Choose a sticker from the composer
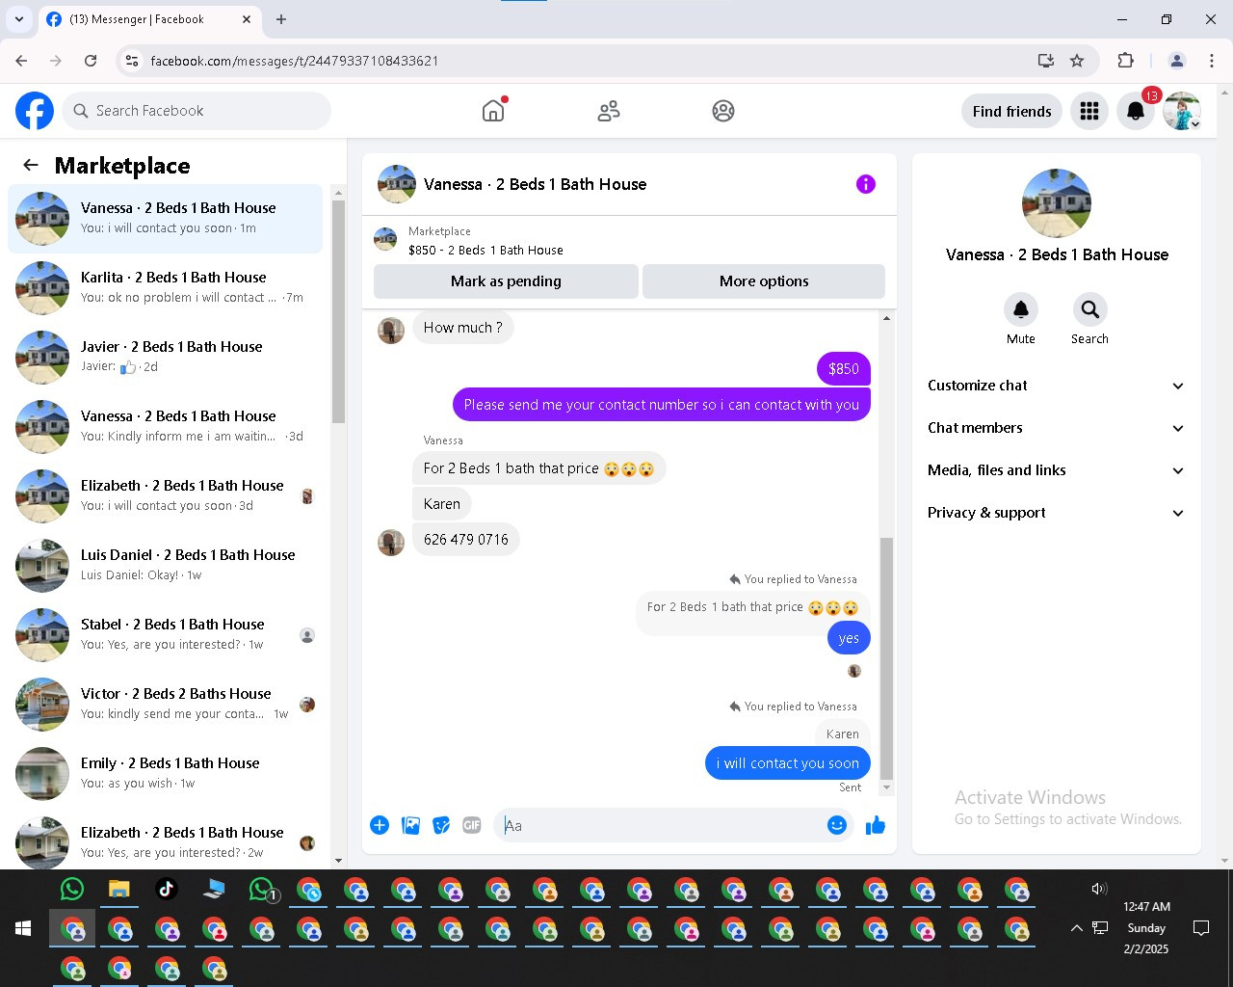The width and height of the screenshot is (1233, 987). (x=441, y=825)
